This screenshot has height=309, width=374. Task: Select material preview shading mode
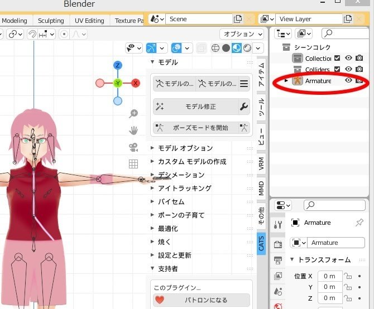point(236,48)
